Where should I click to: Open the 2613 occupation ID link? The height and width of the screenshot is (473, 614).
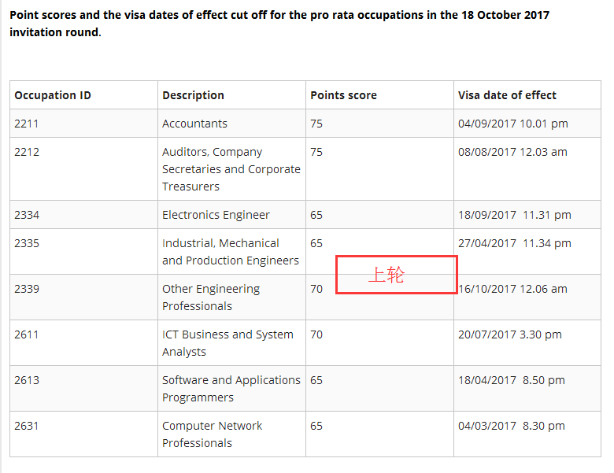25,380
